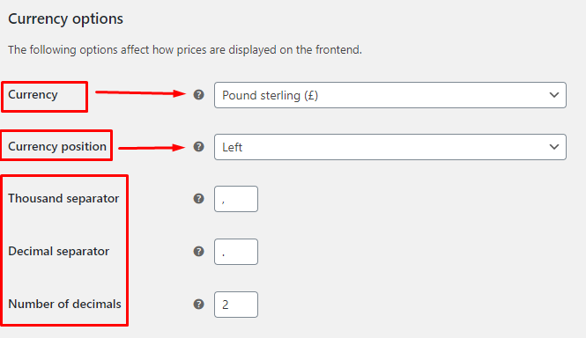View help tip for Number of decimals
The image size is (586, 338).
(198, 305)
